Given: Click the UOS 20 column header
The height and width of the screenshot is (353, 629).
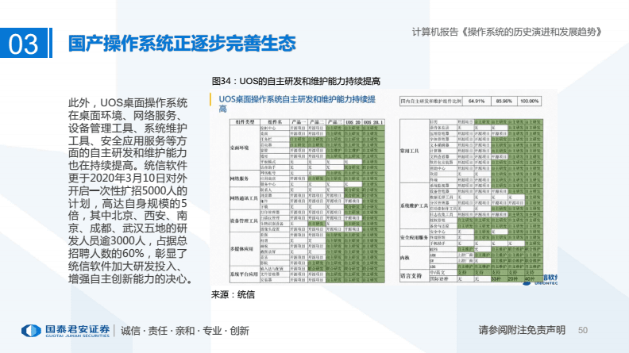Looking at the screenshot, I should point(353,122).
